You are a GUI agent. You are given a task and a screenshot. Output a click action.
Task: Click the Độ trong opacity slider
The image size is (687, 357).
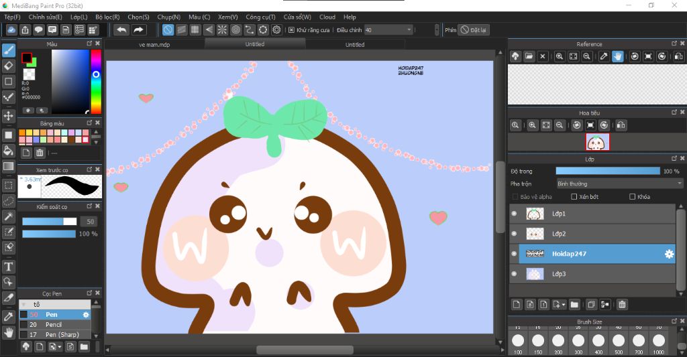(608, 171)
